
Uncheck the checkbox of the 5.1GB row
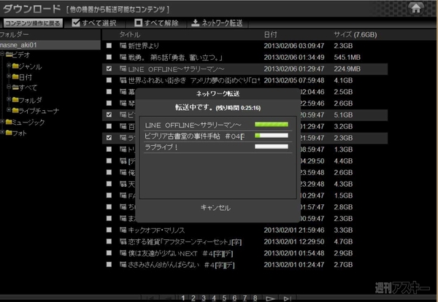click(x=109, y=115)
